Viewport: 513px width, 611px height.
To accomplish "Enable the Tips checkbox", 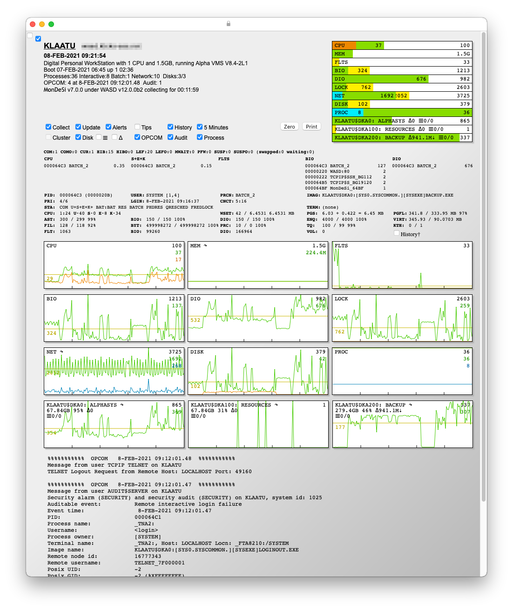I will coord(137,127).
